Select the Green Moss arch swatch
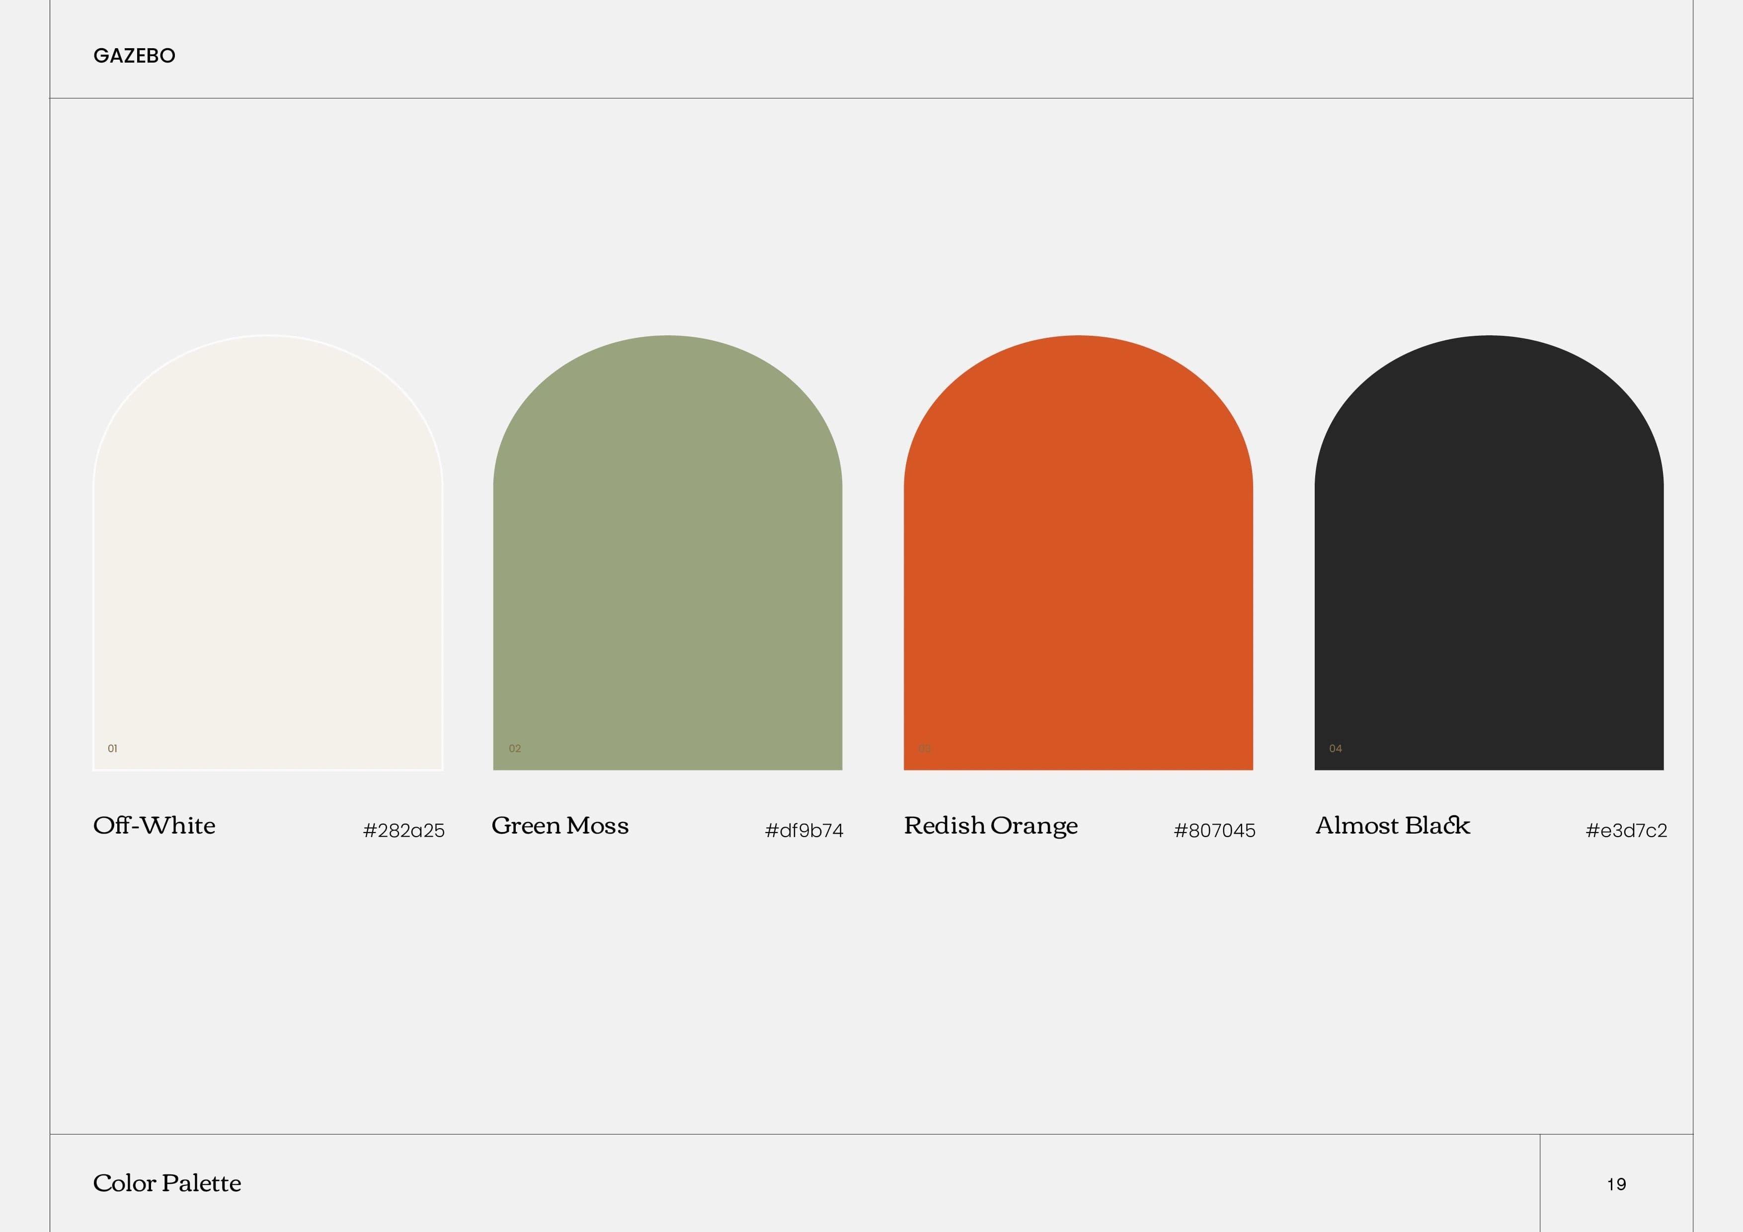 pos(667,554)
